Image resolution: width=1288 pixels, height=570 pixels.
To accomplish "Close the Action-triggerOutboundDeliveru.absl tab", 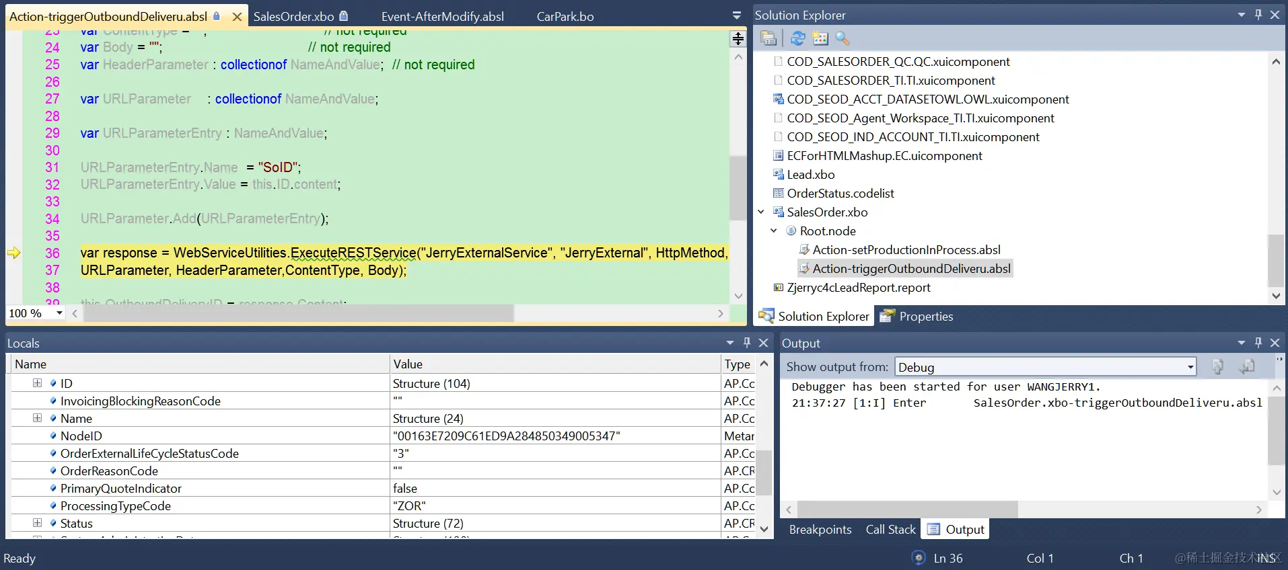I will tap(237, 17).
